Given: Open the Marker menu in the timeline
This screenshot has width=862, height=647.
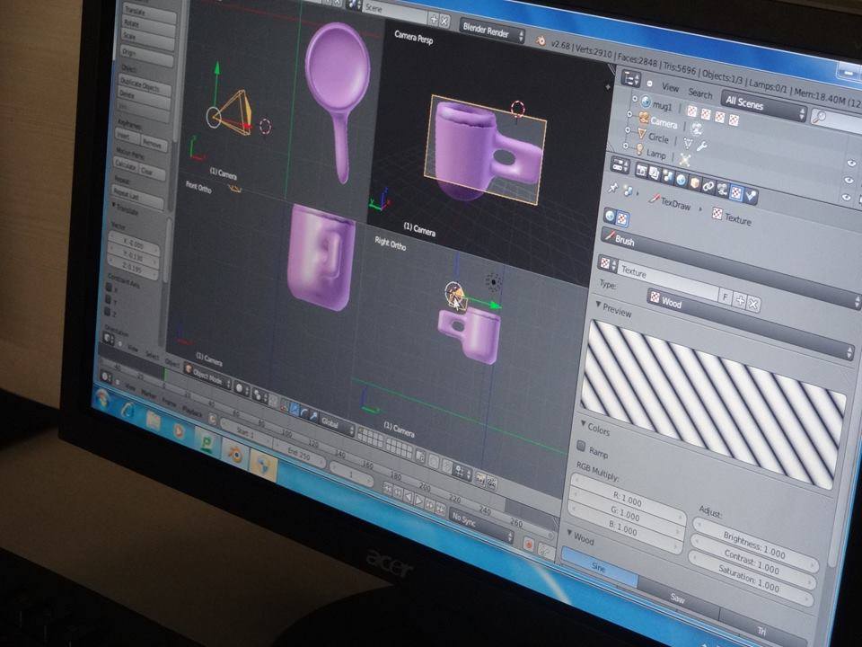Looking at the screenshot, I should [x=148, y=394].
